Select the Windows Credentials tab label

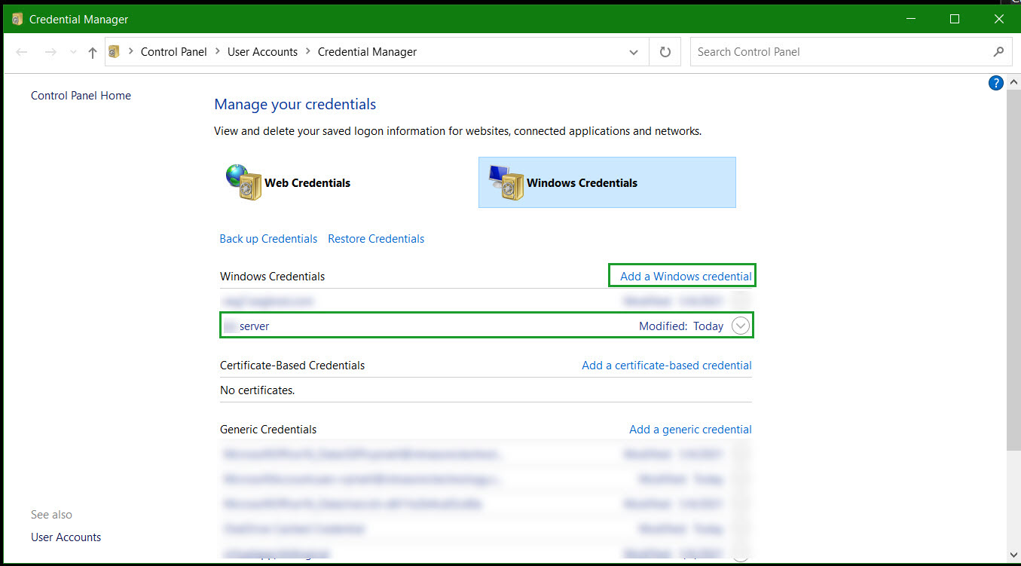tap(582, 182)
